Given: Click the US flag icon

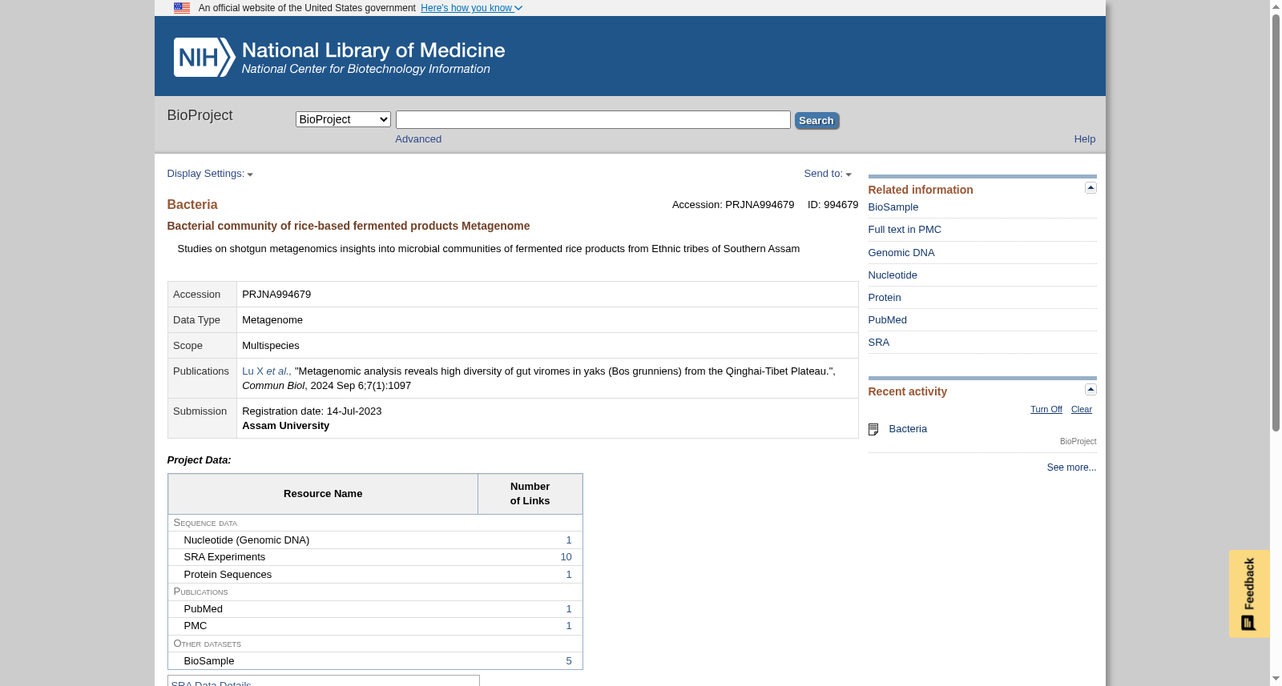Looking at the screenshot, I should point(182,8).
